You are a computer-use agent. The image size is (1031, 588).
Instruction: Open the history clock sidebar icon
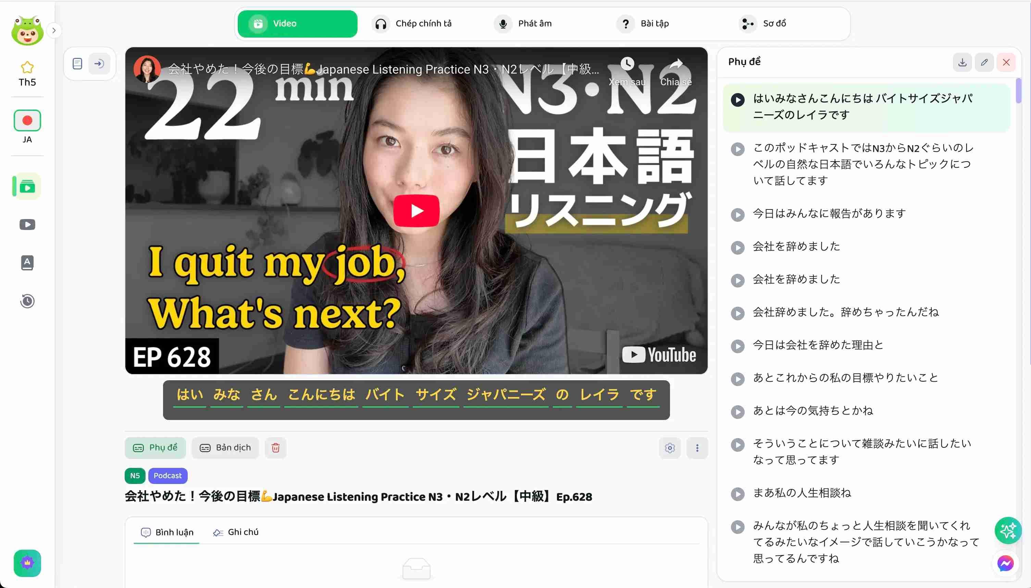click(x=27, y=301)
